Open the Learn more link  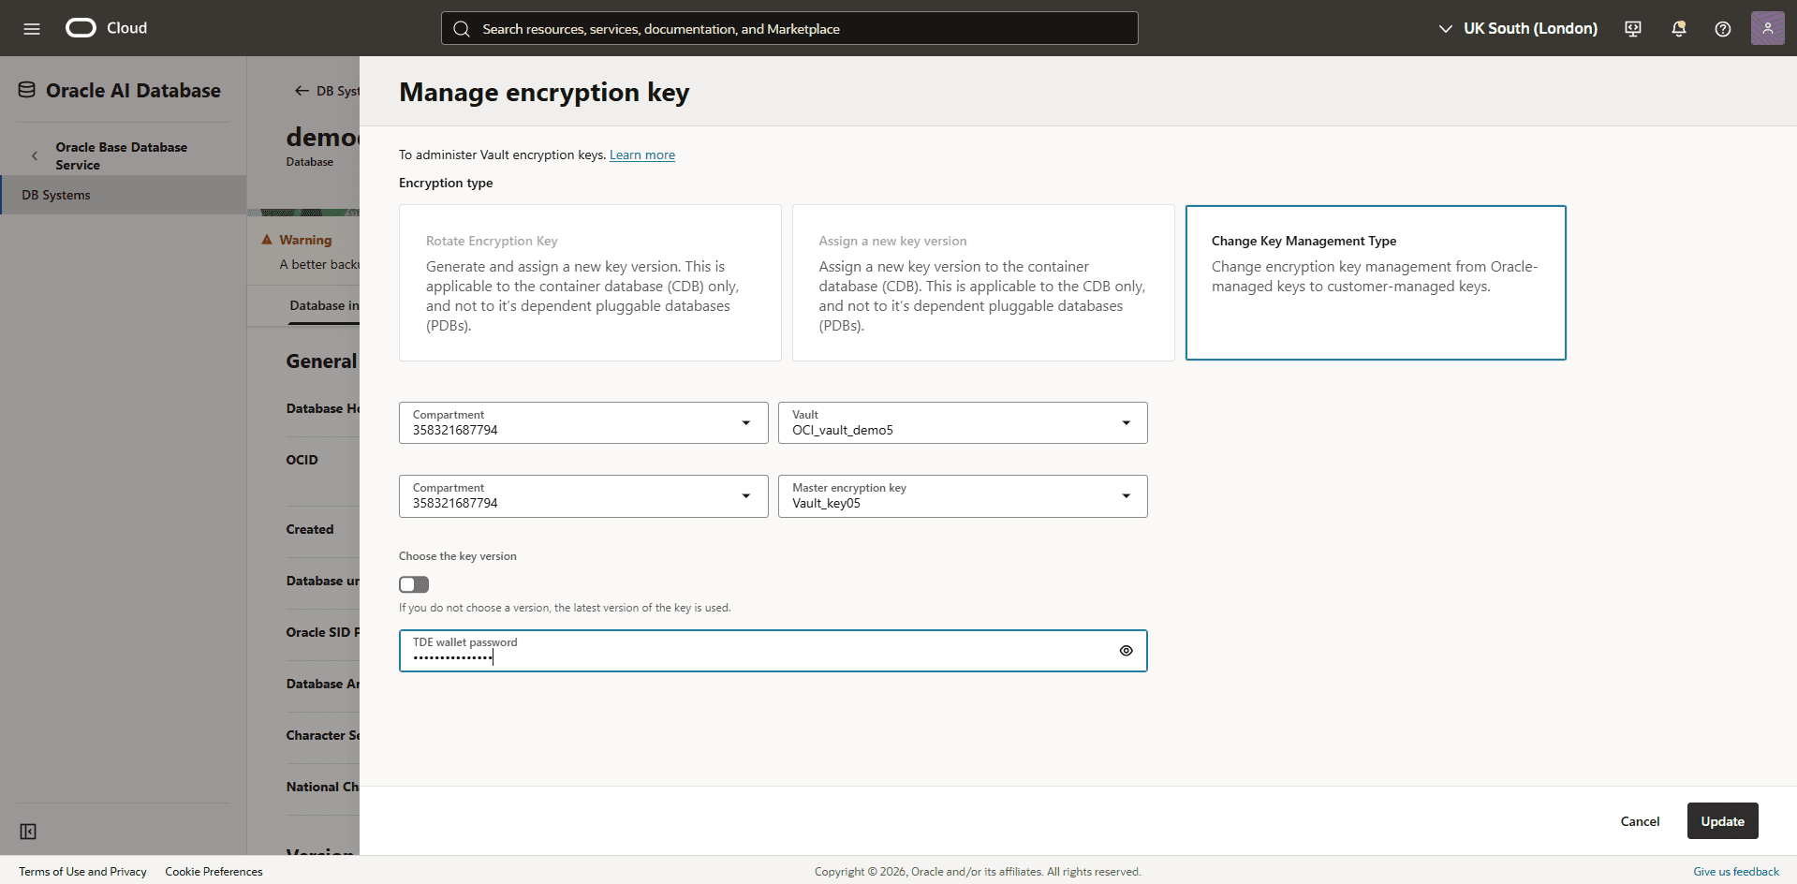642,155
